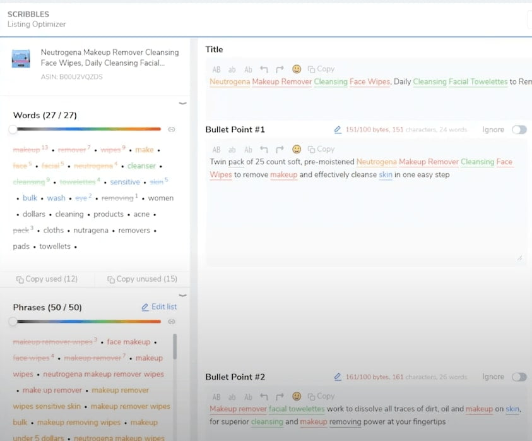Click the Phrases color range slider handle
The height and width of the screenshot is (441, 532).
[13, 322]
